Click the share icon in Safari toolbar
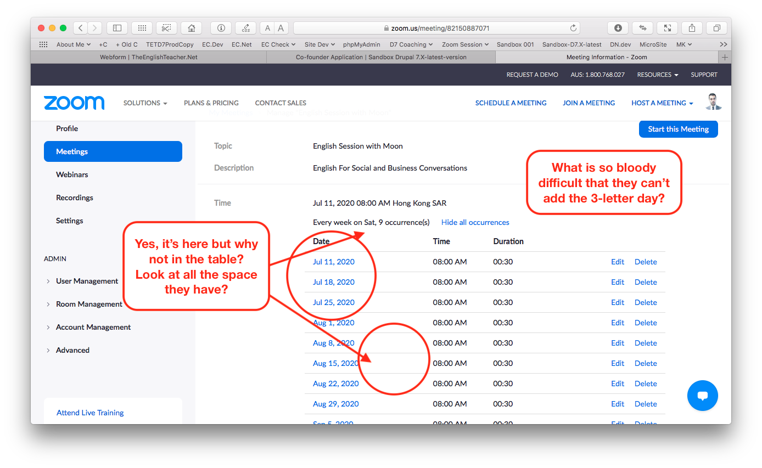Screen dimensions: 762x468 [692, 28]
